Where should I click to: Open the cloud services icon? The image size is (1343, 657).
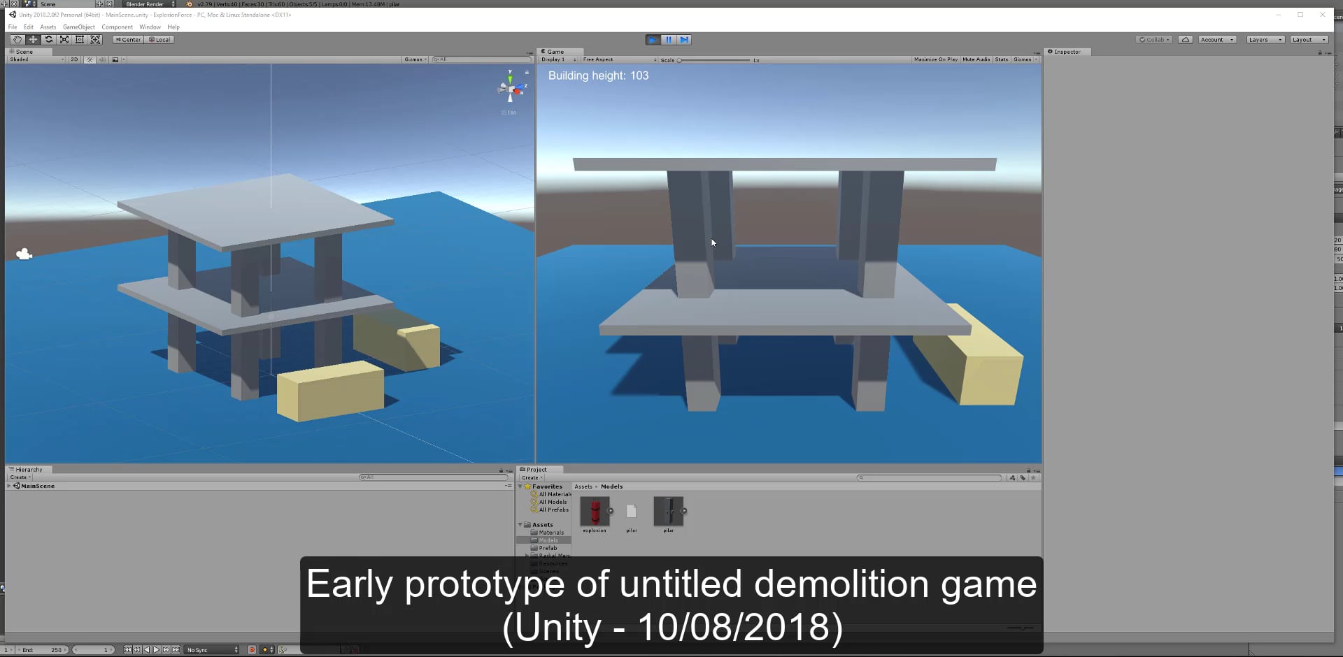point(1186,40)
